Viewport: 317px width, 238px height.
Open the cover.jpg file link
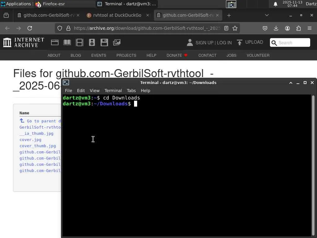tap(30, 140)
